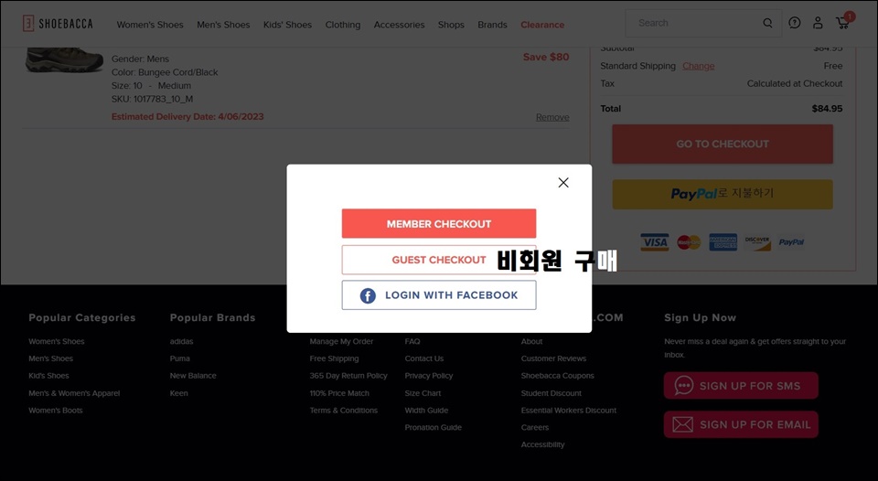Click Sign Up For Email button
878x481 pixels.
[x=741, y=424]
